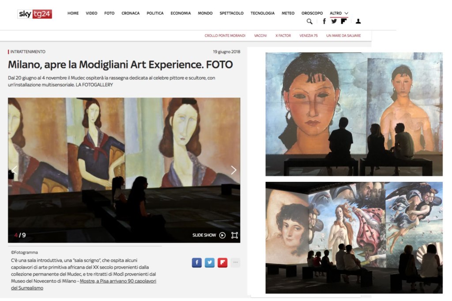This screenshot has width=452, height=301.
Task: Open the user profile icon
Action: point(358,21)
